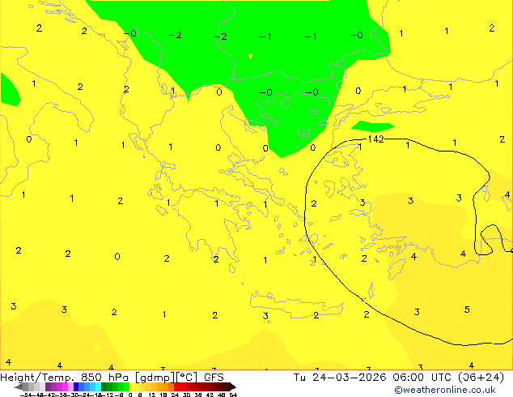Screen dimensions: 513x397
Task: Click the island of Crete outline
Action: point(296,305)
